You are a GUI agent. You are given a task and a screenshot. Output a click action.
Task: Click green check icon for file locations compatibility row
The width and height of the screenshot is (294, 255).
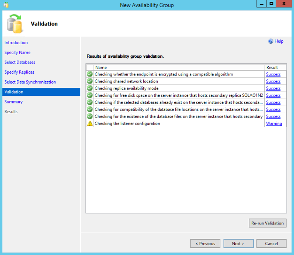(90, 109)
